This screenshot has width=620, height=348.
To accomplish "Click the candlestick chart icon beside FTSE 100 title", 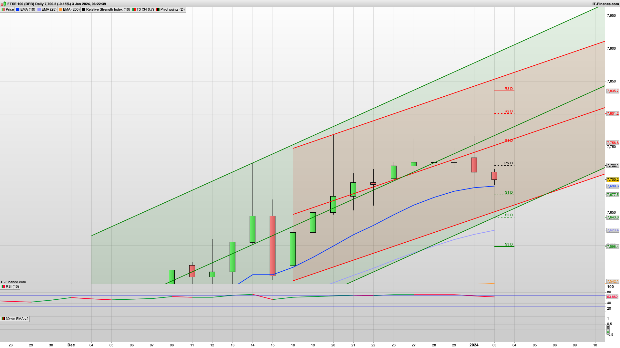I will pyautogui.click(x=3, y=4).
